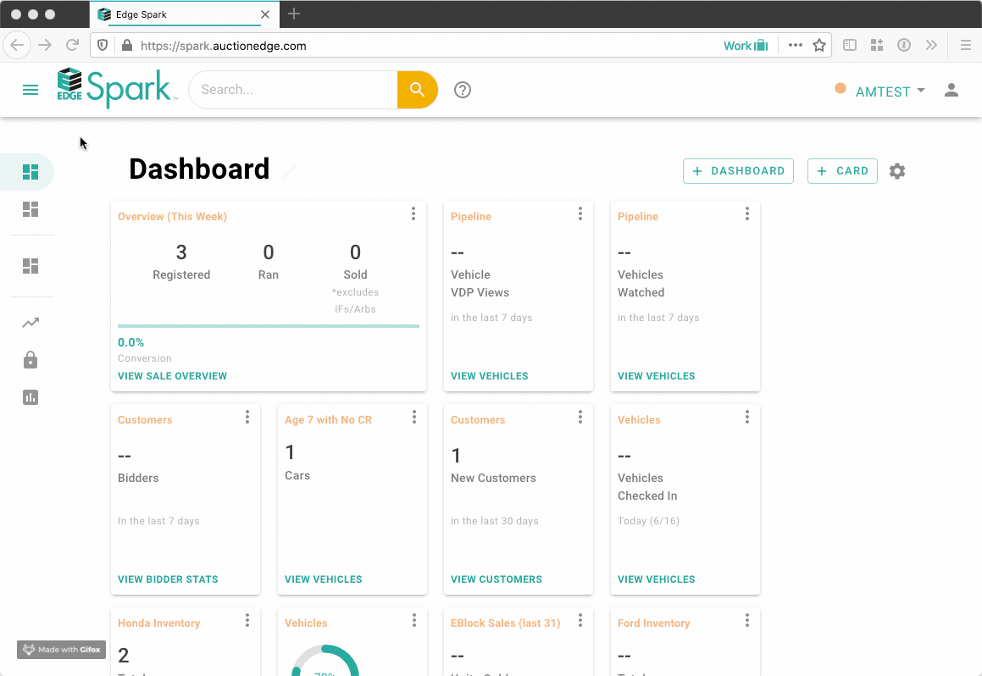Click the Edge Spark logo
982x676 pixels.
116,88
